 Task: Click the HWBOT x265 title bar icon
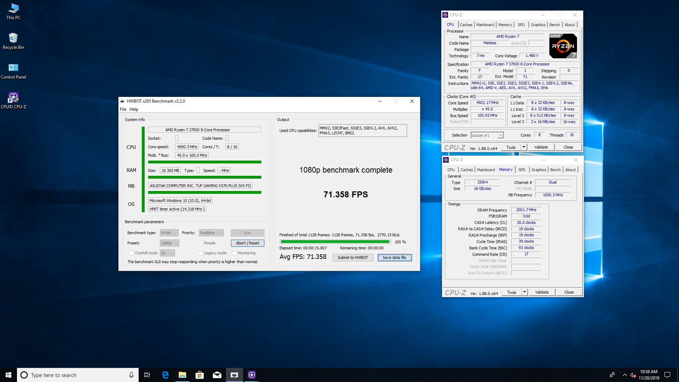122,101
